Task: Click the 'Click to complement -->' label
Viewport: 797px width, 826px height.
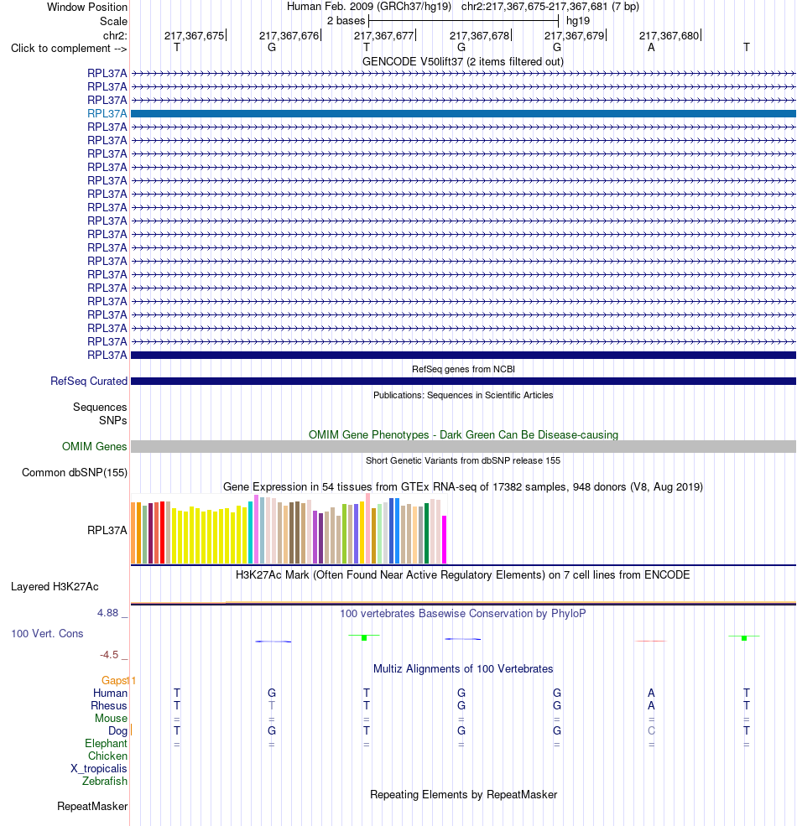Action: coord(69,49)
